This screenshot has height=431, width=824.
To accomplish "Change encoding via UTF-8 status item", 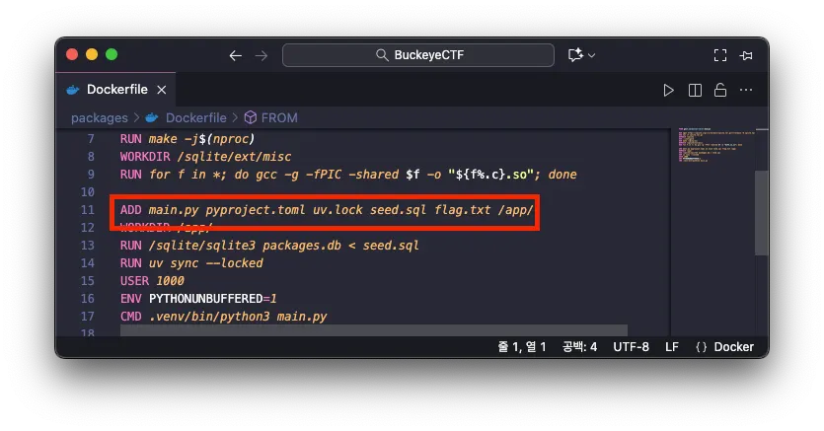I will (x=631, y=347).
